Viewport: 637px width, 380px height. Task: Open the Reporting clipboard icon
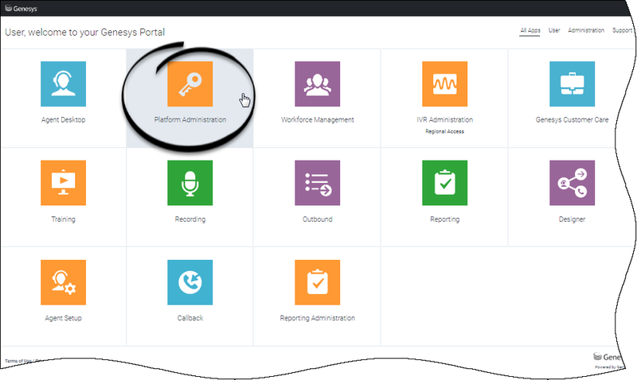[x=444, y=183]
